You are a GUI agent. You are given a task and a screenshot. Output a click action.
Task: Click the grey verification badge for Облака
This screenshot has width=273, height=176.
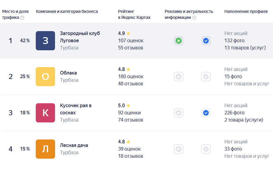coord(206,77)
